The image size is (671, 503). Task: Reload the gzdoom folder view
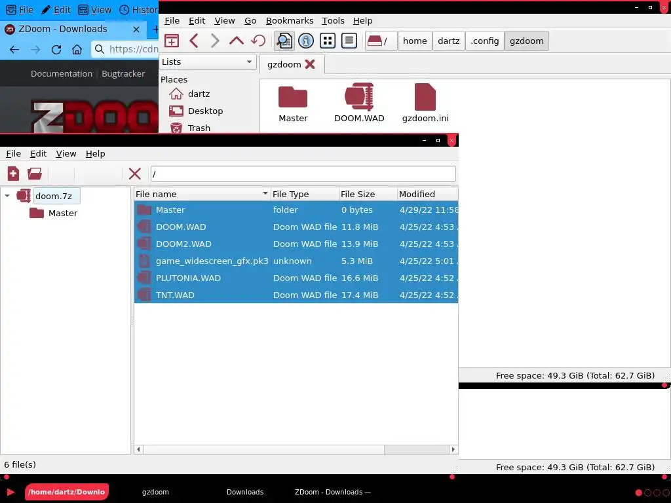258,41
